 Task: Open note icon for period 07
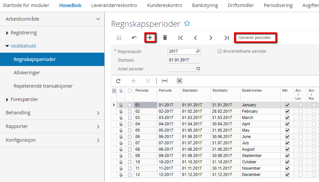click(130, 143)
